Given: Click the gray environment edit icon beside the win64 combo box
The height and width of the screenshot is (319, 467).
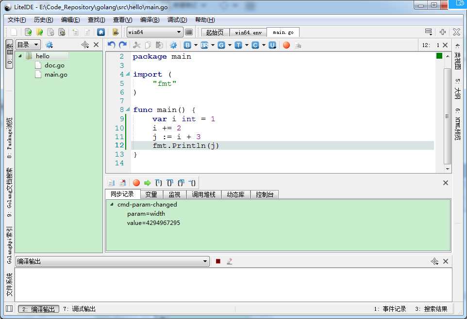Looking at the screenshot, I should pos(189,32).
